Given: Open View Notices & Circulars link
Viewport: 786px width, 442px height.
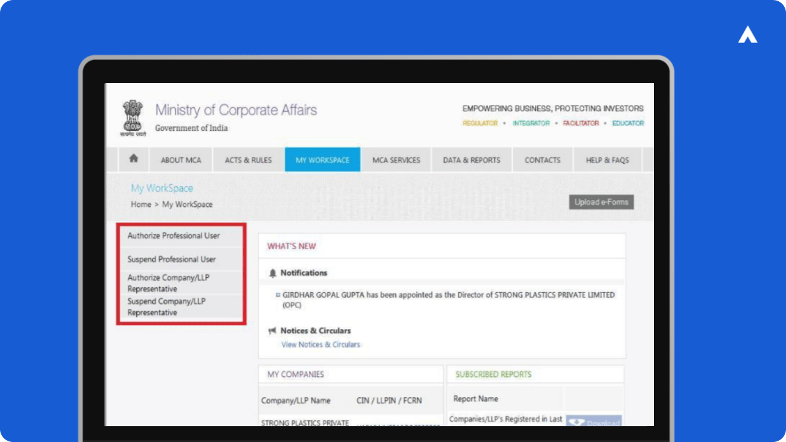Looking at the screenshot, I should coord(321,344).
